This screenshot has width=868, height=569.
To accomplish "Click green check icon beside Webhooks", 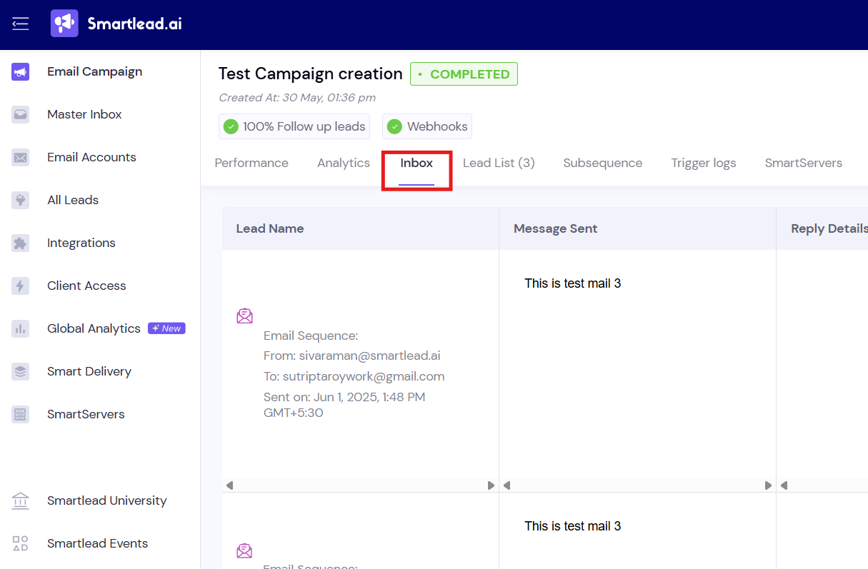I will [x=394, y=126].
